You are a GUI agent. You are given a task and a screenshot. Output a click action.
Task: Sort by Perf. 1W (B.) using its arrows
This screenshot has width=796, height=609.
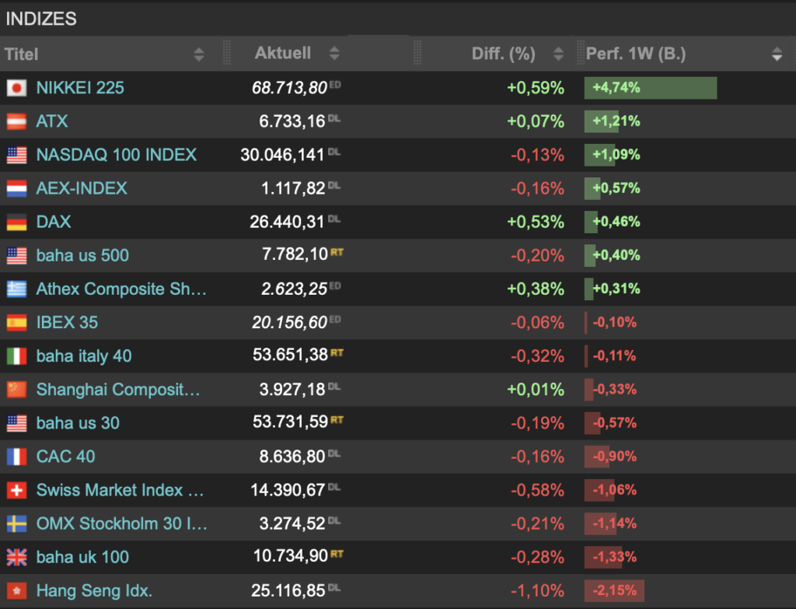pyautogui.click(x=777, y=54)
